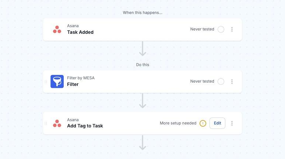Click the Filter by MESA funnel icon
Image resolution: width=285 pixels, height=159 pixels.
[x=57, y=82]
